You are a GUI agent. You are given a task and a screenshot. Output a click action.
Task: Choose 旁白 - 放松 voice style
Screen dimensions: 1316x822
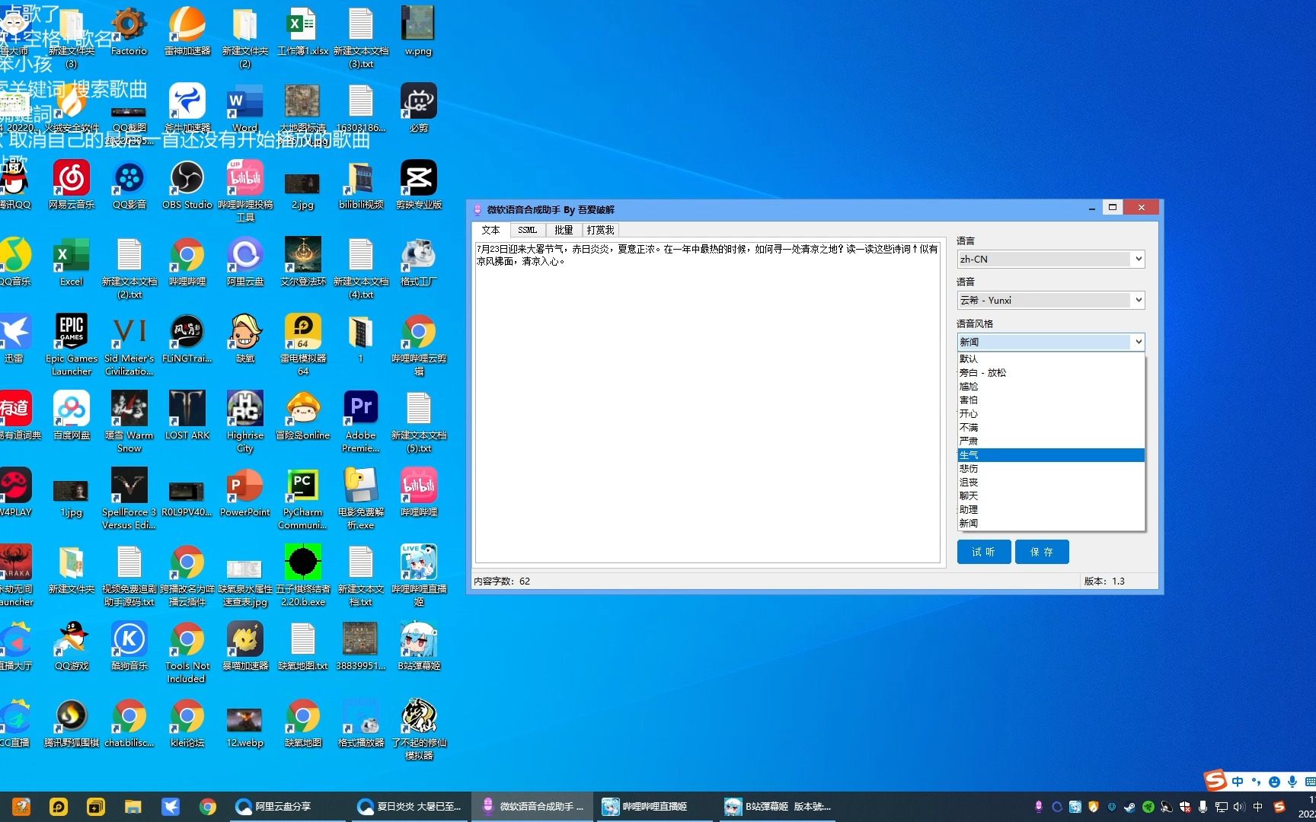coord(1051,372)
